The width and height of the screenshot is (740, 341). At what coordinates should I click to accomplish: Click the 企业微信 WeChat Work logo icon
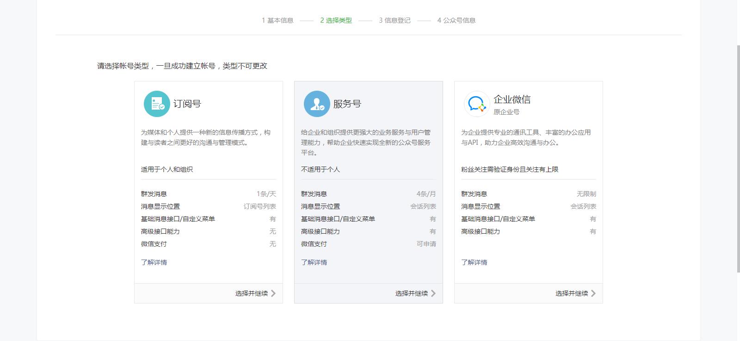pos(477,104)
